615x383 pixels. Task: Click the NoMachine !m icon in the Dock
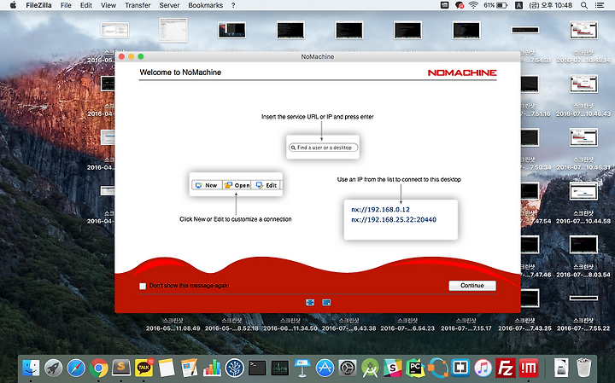[529, 368]
